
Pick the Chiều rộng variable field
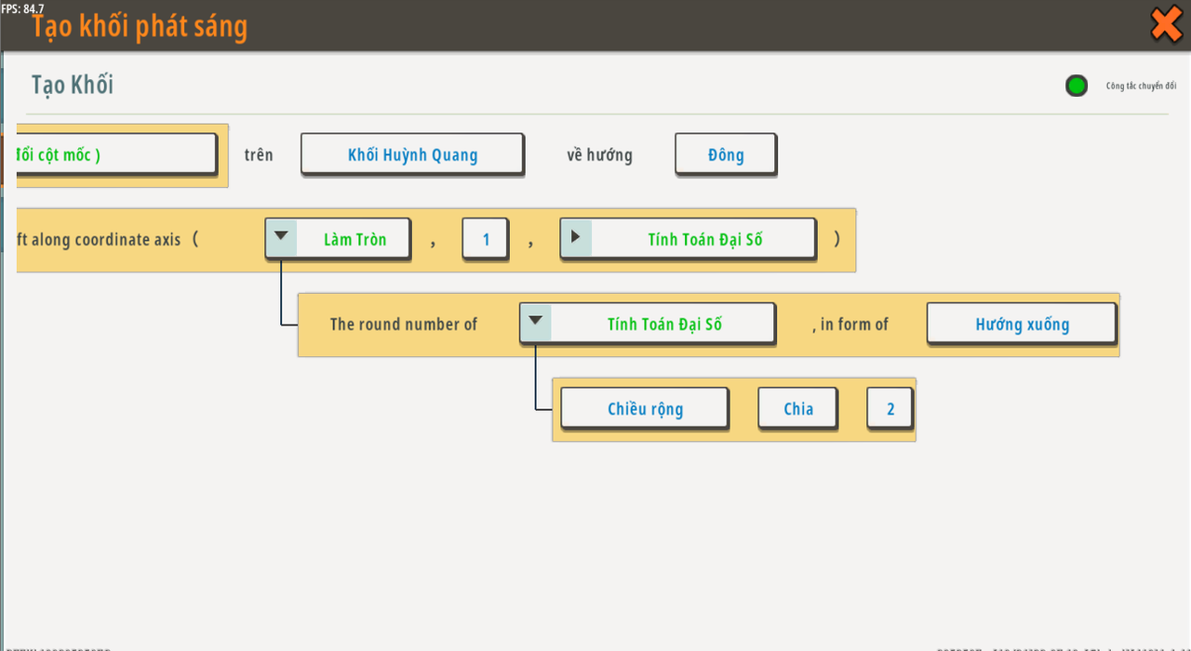(x=645, y=408)
